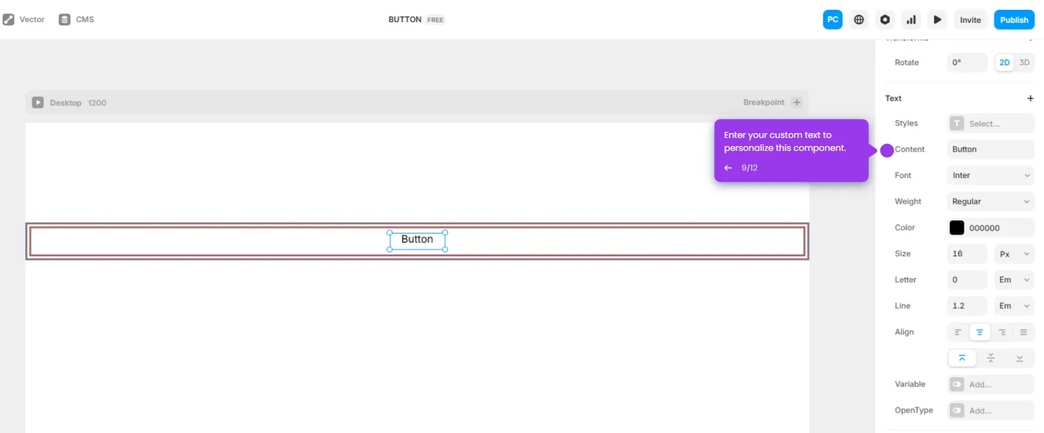
Task: Add a text property with the plus
Action: 1030,99
